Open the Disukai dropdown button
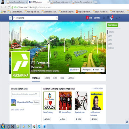The image size is (129, 129). (74, 70)
